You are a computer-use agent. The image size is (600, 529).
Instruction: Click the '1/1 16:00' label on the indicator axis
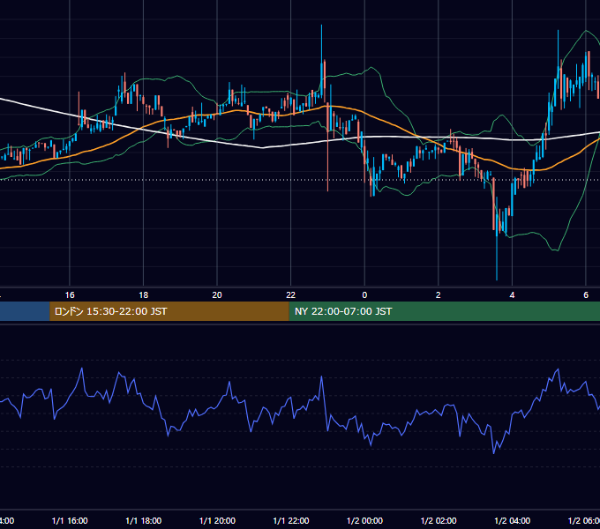[x=70, y=521]
